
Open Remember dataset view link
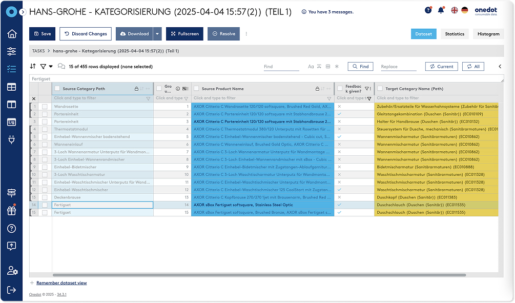(61, 283)
